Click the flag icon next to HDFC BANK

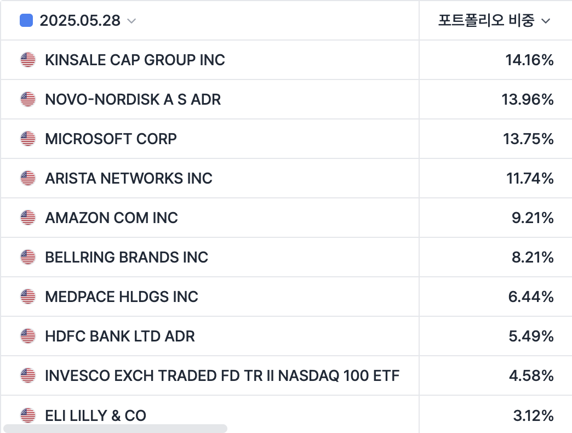[x=28, y=336]
